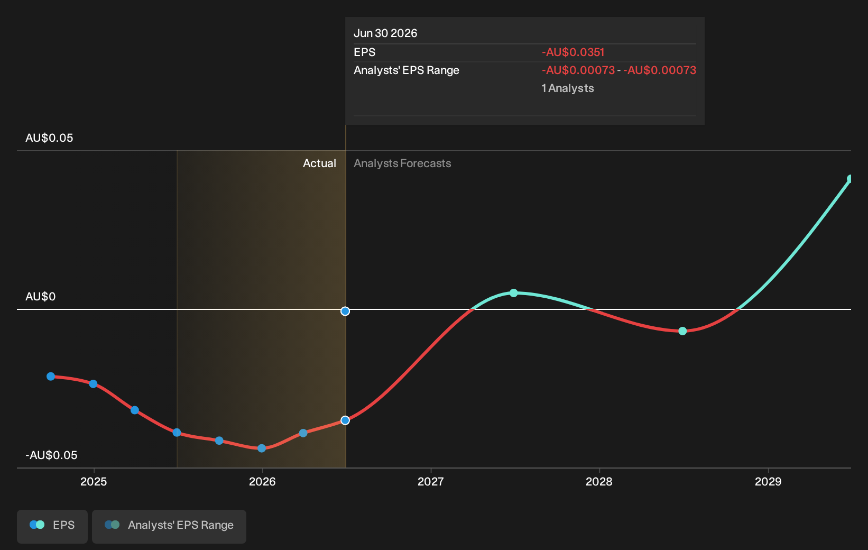Select the lowest EPS point at 2026
Image resolution: width=868 pixels, height=550 pixels.
(262, 448)
